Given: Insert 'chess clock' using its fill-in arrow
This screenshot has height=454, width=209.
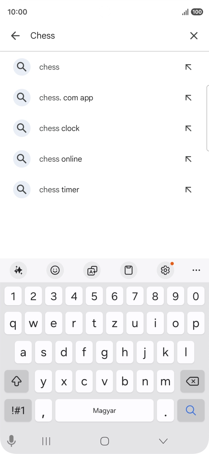Looking at the screenshot, I should (x=188, y=128).
